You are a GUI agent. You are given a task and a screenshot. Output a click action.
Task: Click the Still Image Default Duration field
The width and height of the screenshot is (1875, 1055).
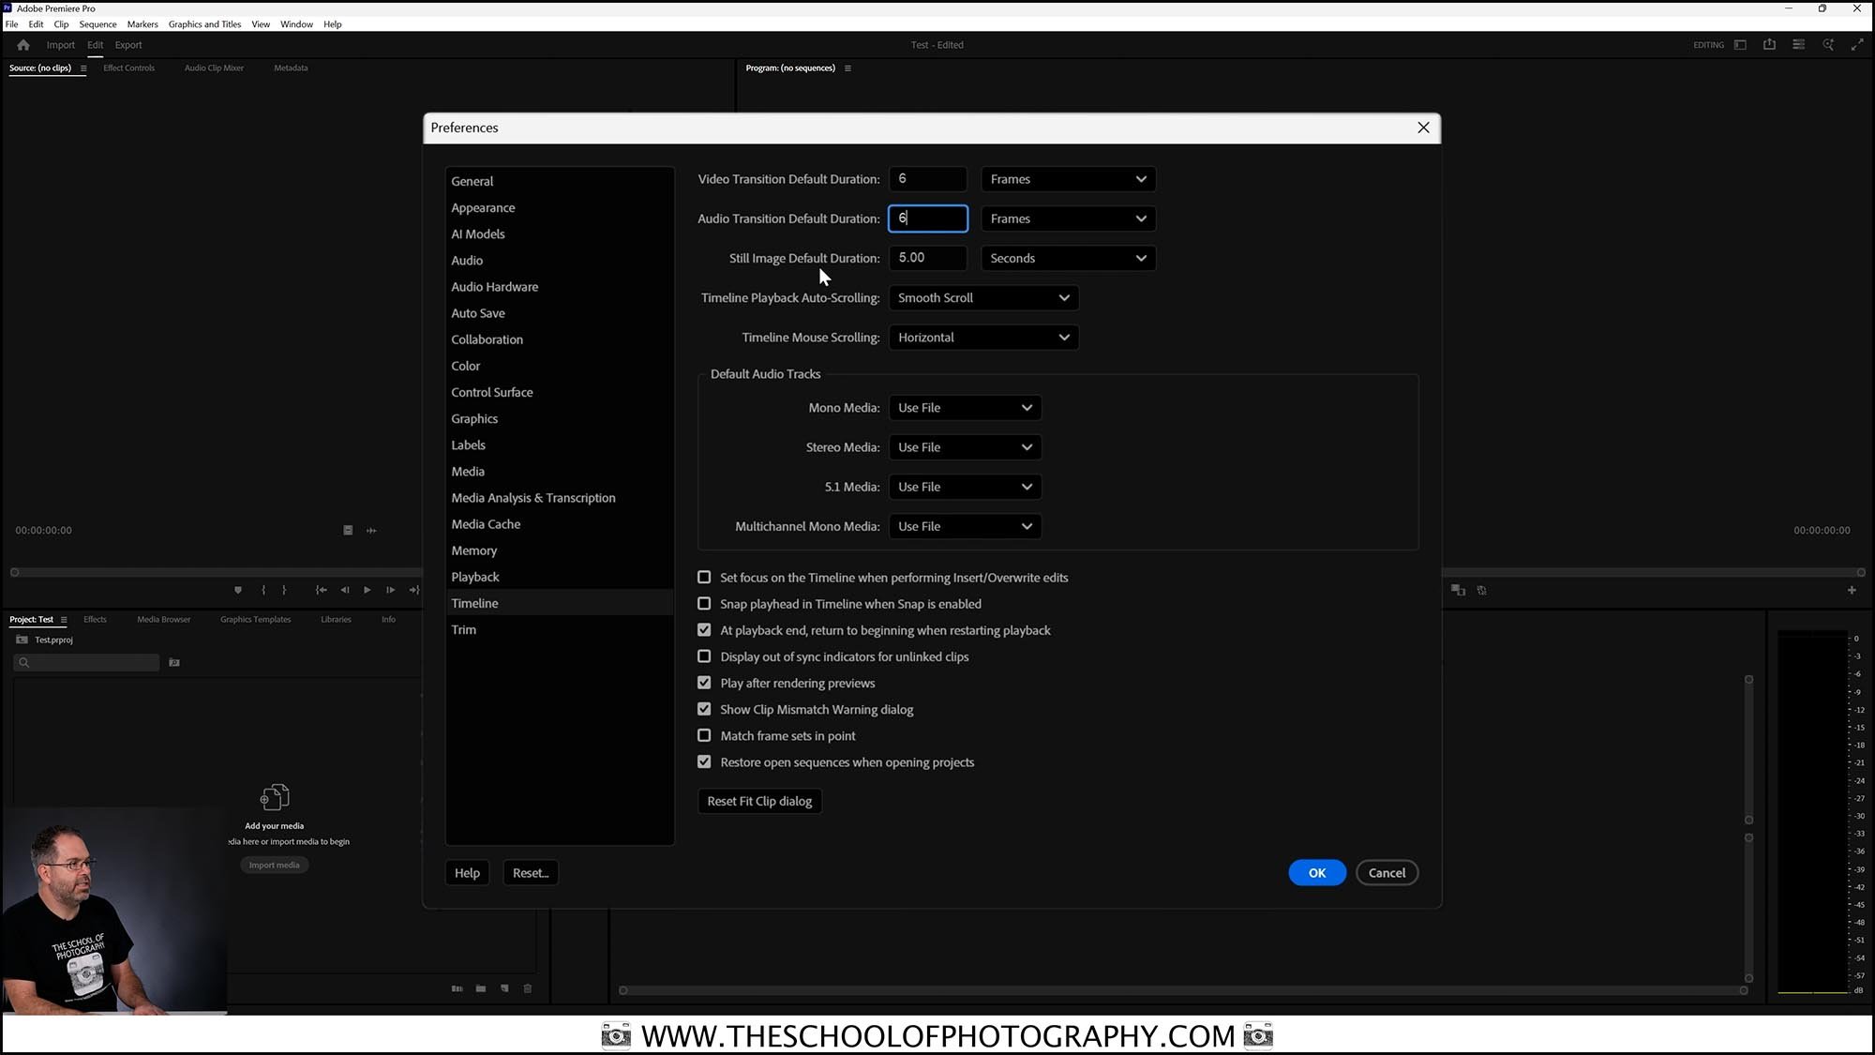point(927,258)
